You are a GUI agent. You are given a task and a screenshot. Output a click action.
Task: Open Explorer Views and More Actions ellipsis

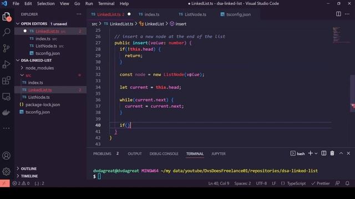point(79,14)
